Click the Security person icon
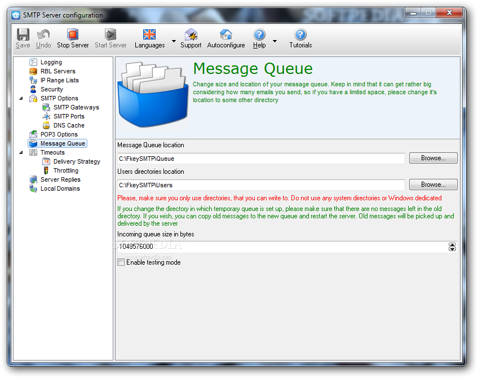478x378 pixels. click(x=33, y=89)
